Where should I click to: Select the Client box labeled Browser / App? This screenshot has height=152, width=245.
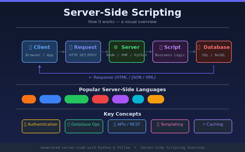[x=40, y=52]
